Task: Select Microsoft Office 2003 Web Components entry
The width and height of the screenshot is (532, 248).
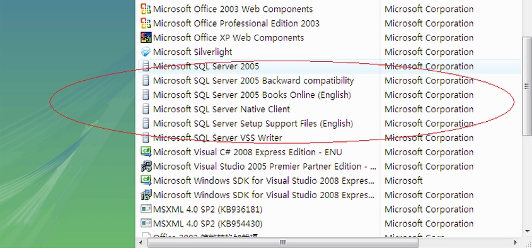Action: [x=233, y=9]
